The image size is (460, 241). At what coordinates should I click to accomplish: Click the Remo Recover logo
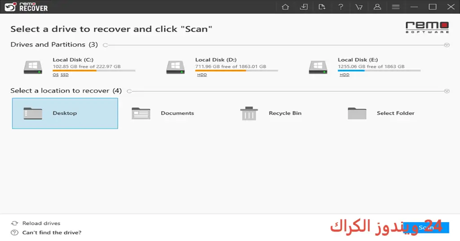(26, 7)
